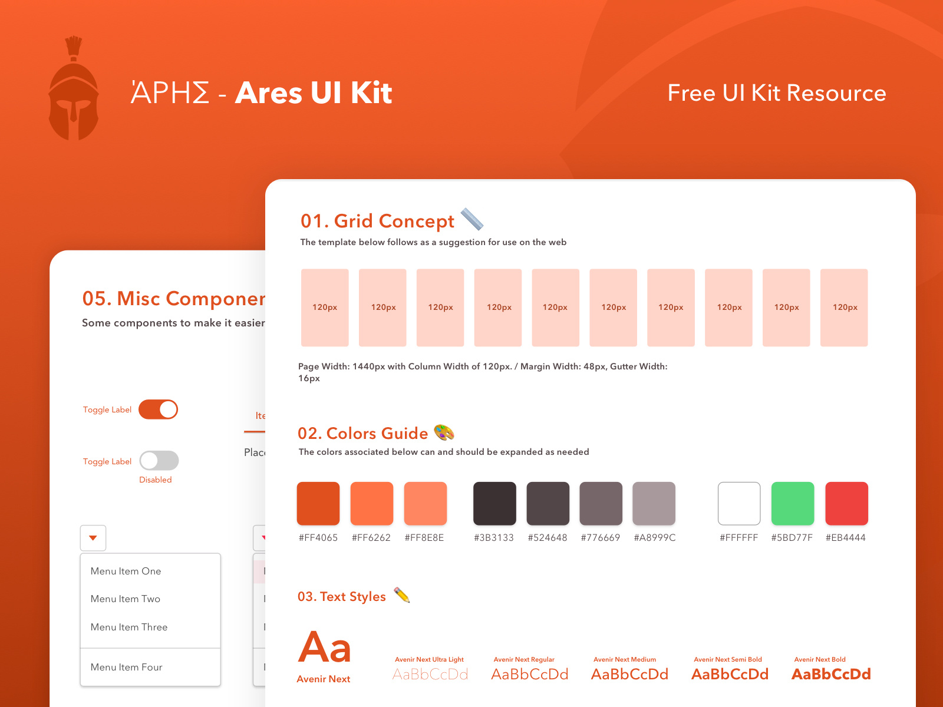Screen dimensions: 943x707
Task: Click the disabled Toggle Label switch
Action: point(159,461)
